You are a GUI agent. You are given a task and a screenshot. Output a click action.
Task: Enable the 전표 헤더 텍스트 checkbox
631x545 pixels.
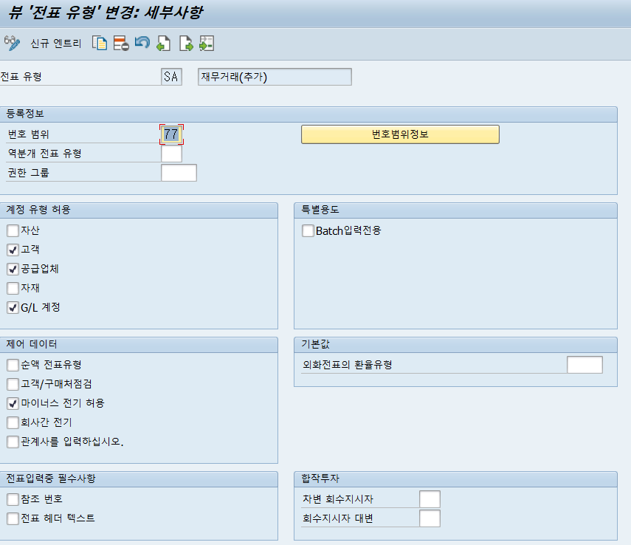[x=13, y=518]
